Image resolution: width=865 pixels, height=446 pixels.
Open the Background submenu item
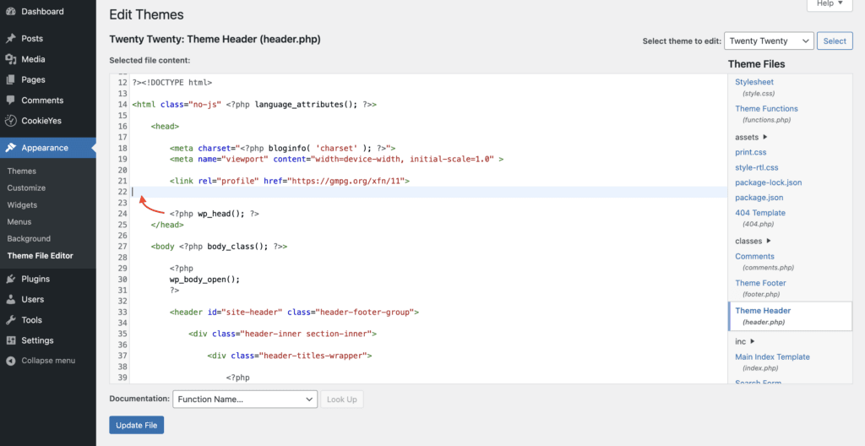29,238
